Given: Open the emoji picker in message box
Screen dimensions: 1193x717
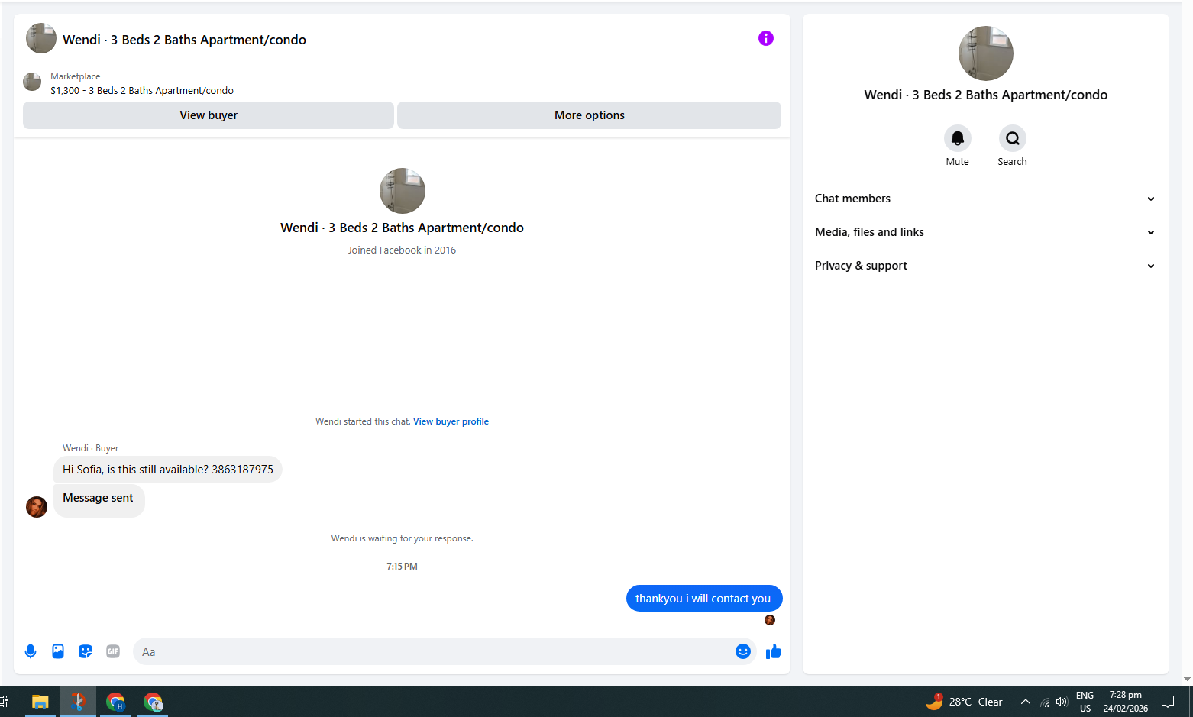Looking at the screenshot, I should [x=743, y=651].
